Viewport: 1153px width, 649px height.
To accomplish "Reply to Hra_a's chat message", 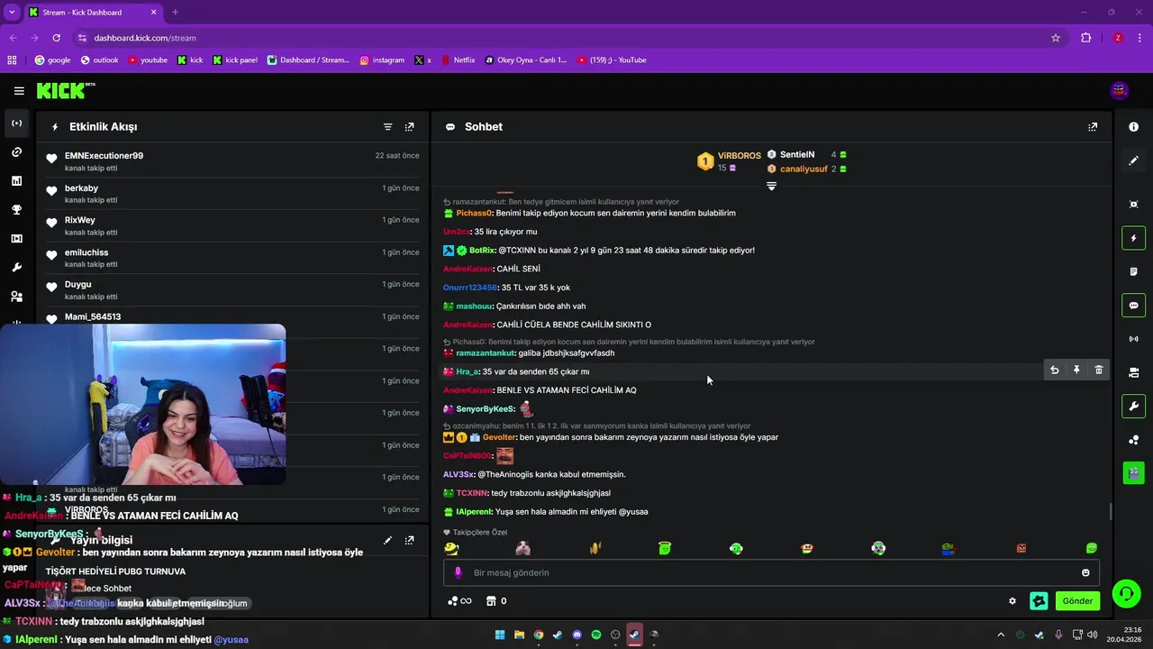I will coord(1054,370).
